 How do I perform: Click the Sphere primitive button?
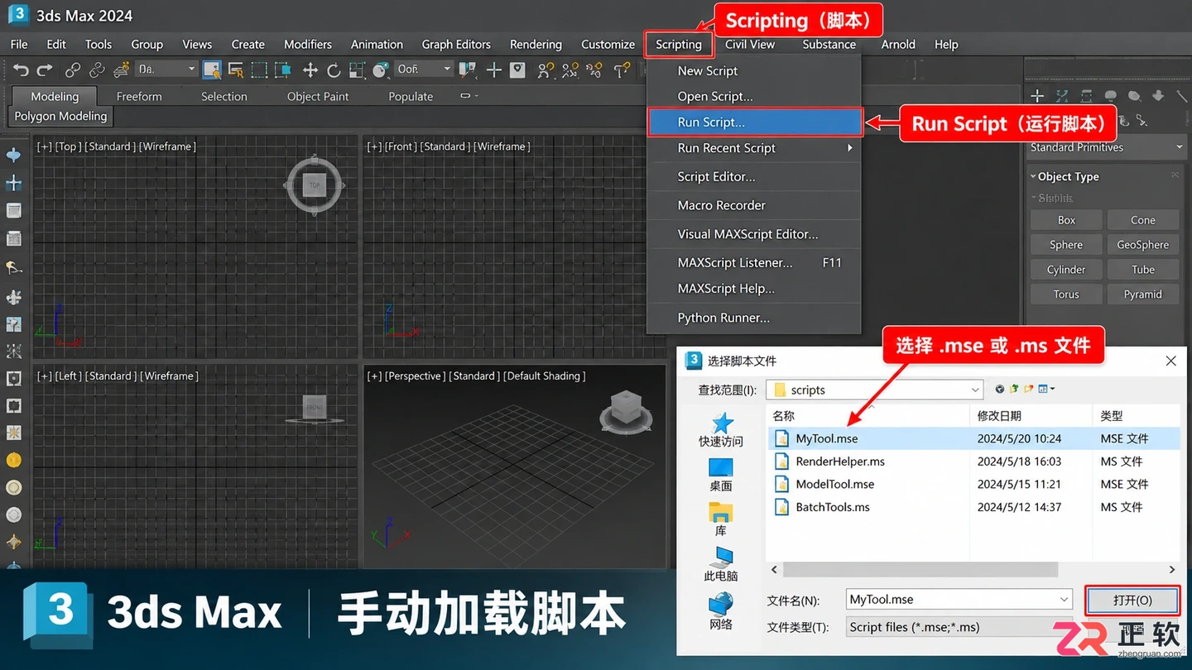[1066, 245]
